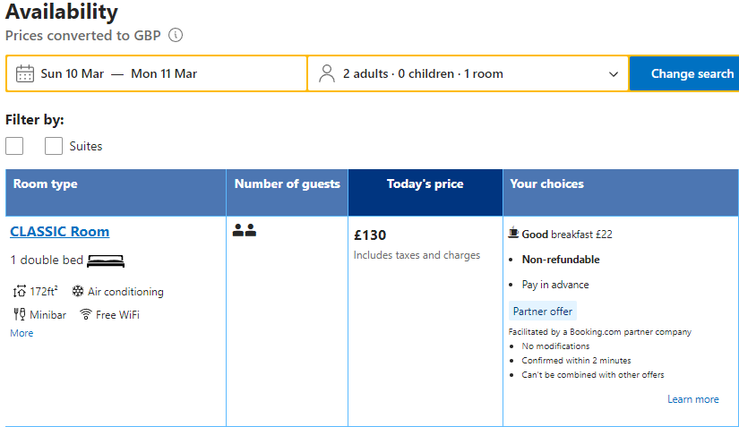Click the info icon beside Prices converted to GBP
This screenshot has height=427, width=739.
pyautogui.click(x=176, y=35)
